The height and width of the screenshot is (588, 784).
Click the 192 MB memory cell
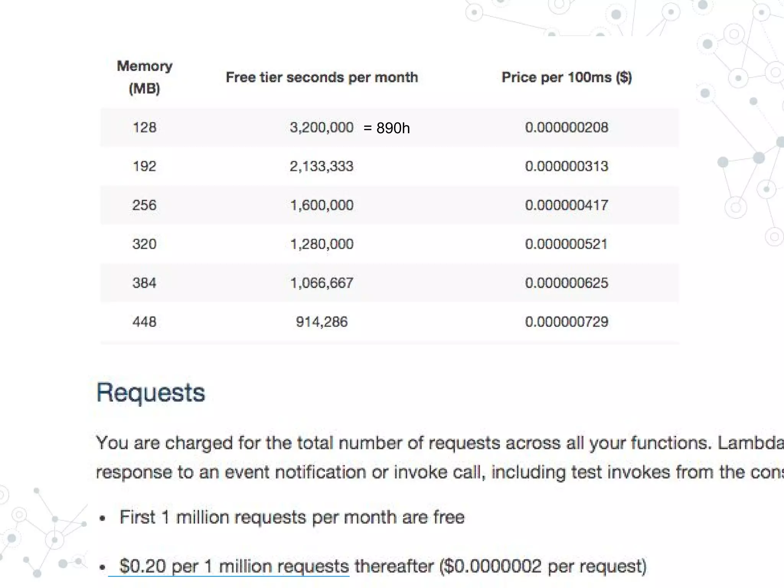click(x=144, y=167)
